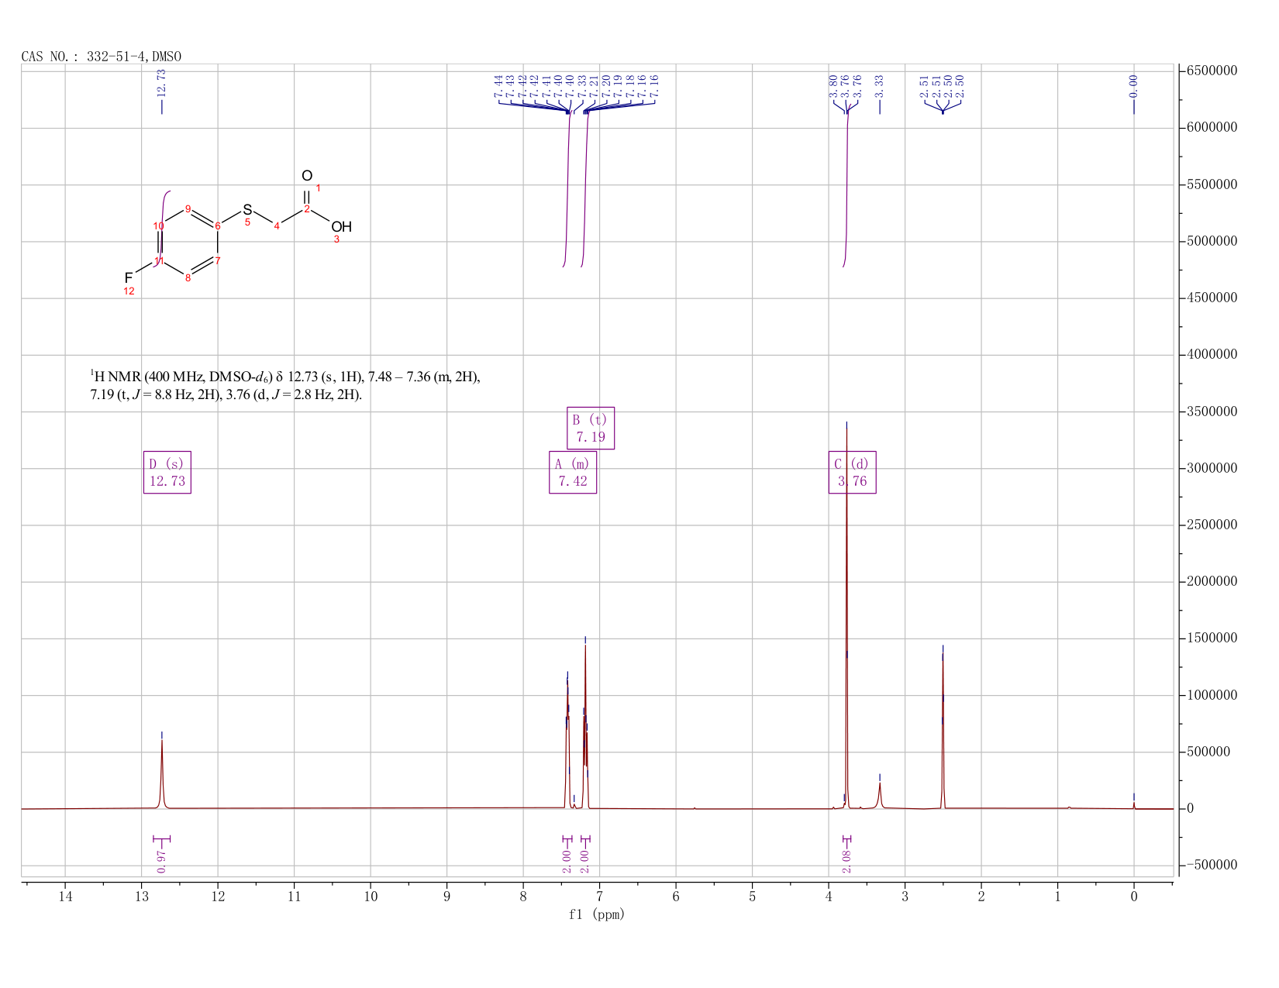The width and height of the screenshot is (1279, 988).
Task: Click the 6500000 y-axis tick label
Action: pos(1212,71)
